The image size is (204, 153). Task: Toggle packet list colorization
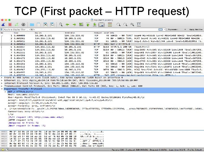point(110,25)
